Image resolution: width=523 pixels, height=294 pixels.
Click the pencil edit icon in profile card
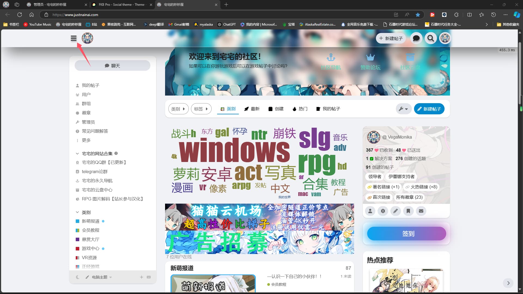pos(396,211)
